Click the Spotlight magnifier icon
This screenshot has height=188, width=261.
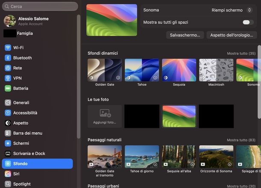[x=8, y=184]
